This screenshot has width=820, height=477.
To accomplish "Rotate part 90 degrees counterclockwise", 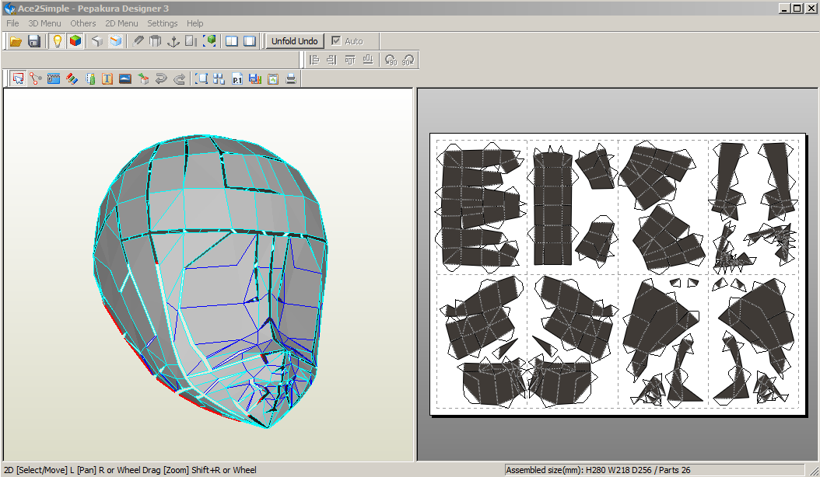I will coord(390,60).
